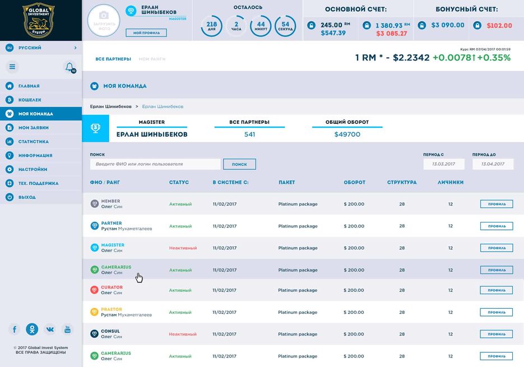Click total turnover value $49700

point(347,134)
